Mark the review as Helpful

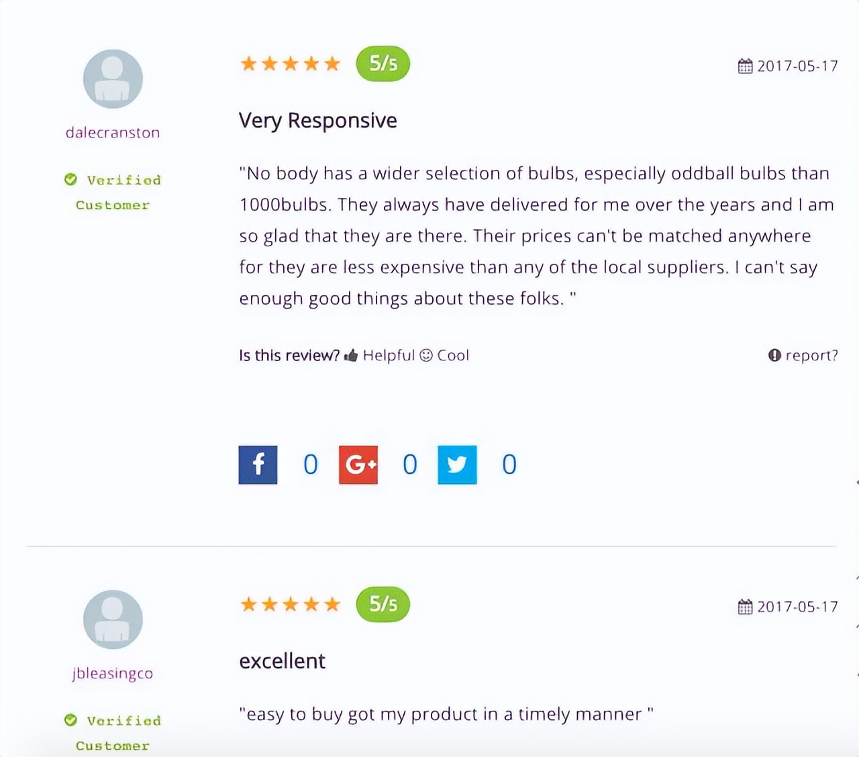pyautogui.click(x=389, y=355)
